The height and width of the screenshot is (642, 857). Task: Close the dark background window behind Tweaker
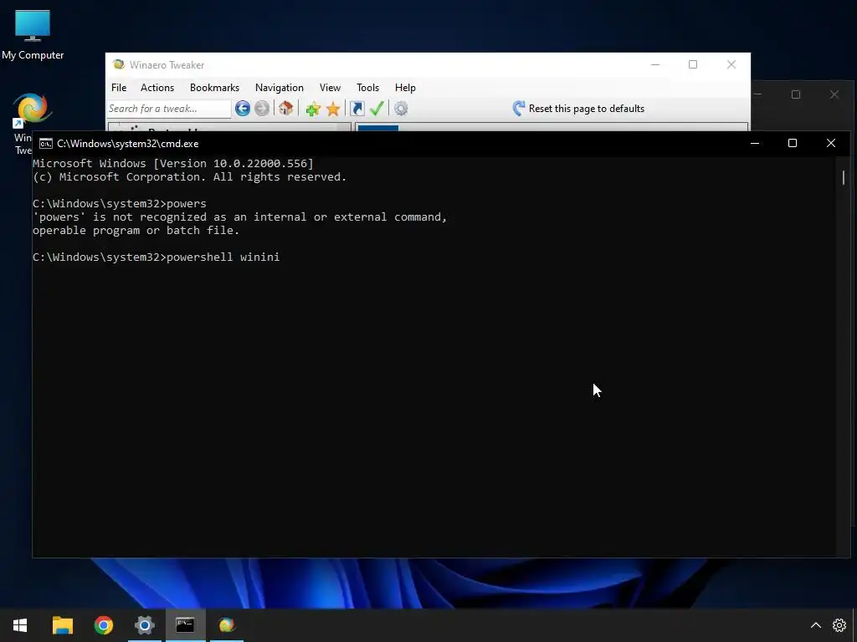[x=834, y=94]
